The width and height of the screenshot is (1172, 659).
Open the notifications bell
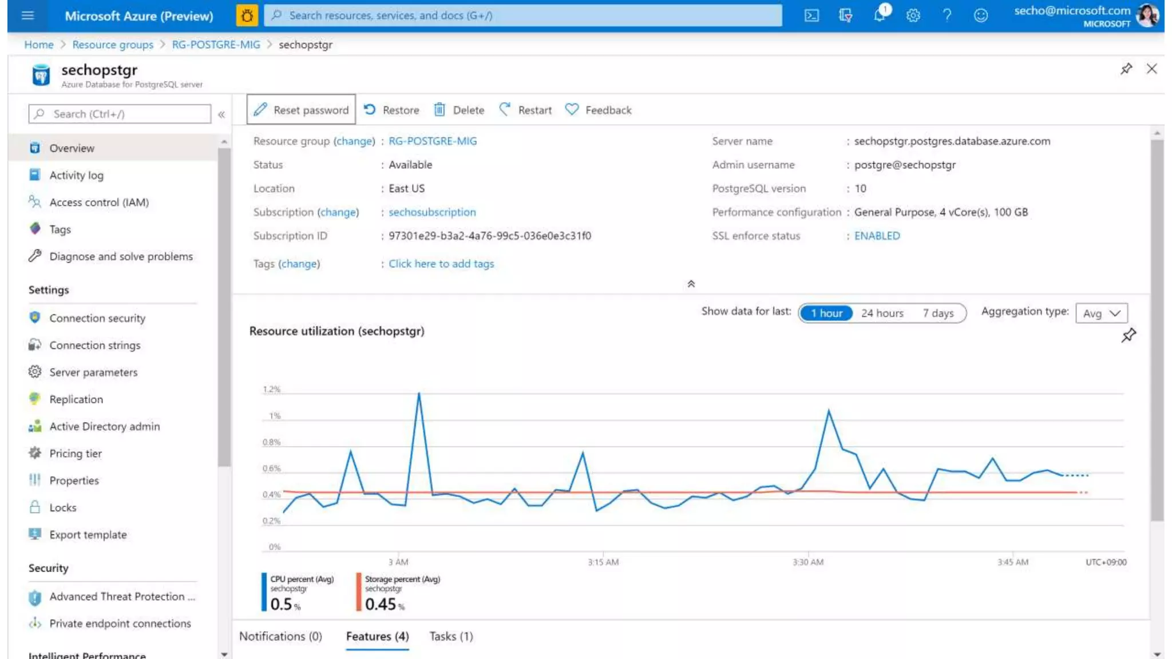[x=880, y=14]
